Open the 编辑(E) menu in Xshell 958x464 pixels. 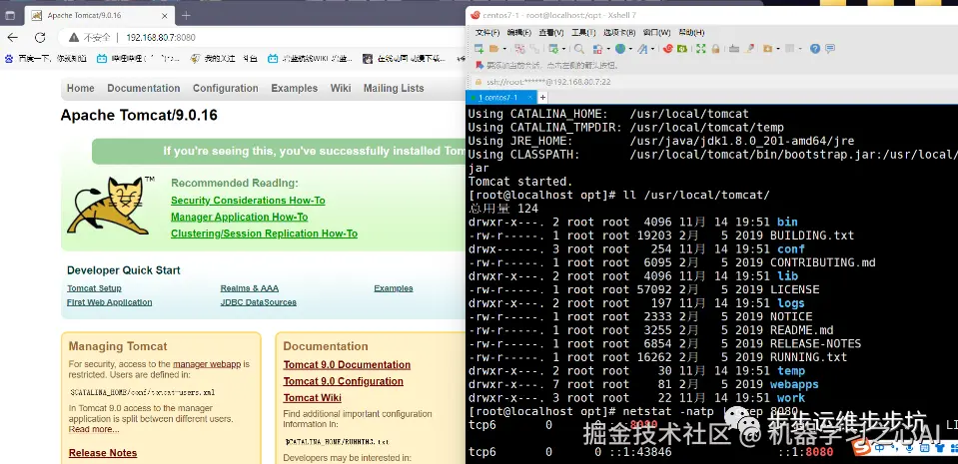[x=519, y=32]
